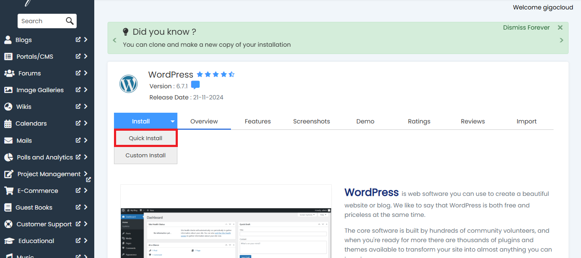Expand the Image Galleries chevron
581x258 pixels.
coord(86,90)
